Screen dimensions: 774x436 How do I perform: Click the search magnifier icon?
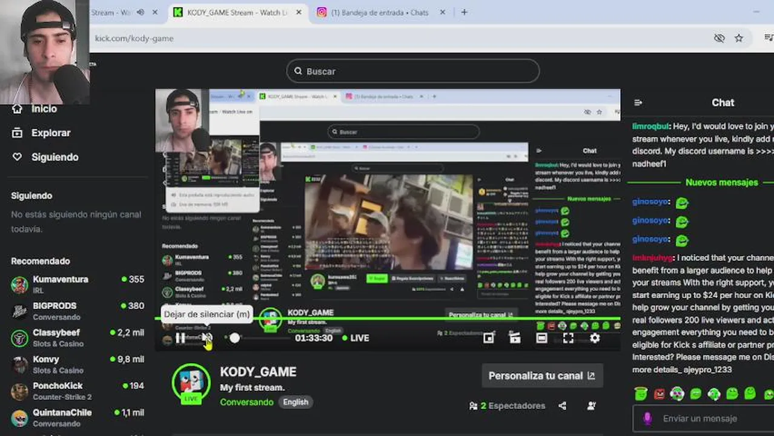point(298,71)
